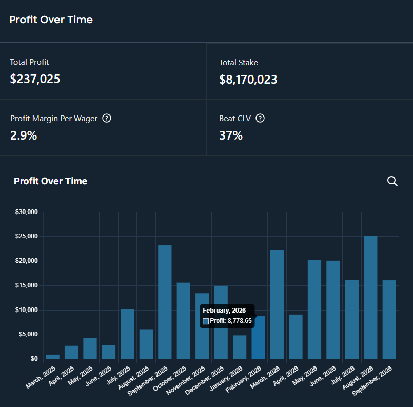The height and width of the screenshot is (407, 413).
Task: Click the 37% Beat CLV value
Action: 231,135
